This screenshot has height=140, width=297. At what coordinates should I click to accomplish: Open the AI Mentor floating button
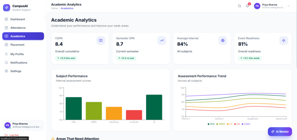(x=280, y=132)
